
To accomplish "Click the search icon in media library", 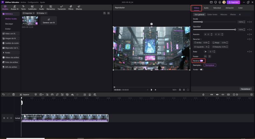I will pyautogui.click(x=104, y=13).
